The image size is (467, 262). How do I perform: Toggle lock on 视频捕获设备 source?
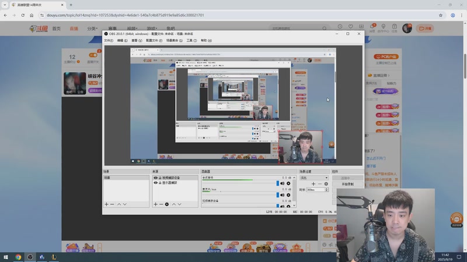point(160,178)
